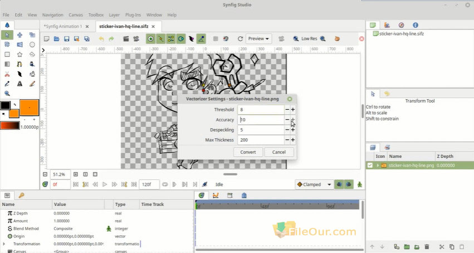The height and width of the screenshot is (253, 474).
Task: Select the Gradient tool
Action: click(x=7, y=64)
